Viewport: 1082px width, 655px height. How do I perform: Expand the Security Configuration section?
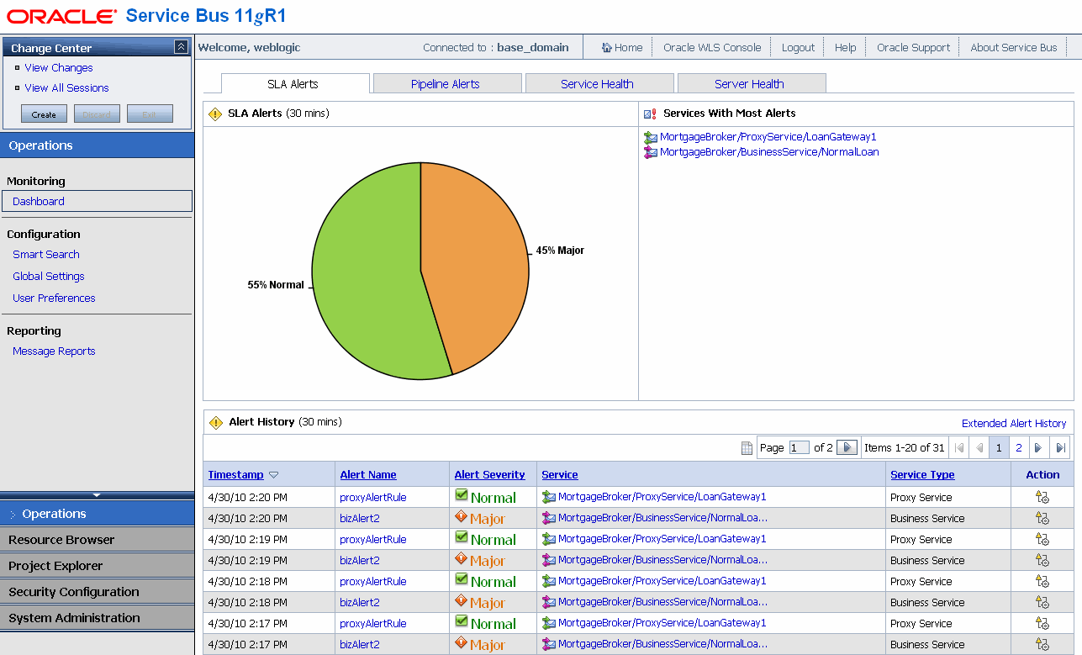(x=97, y=592)
